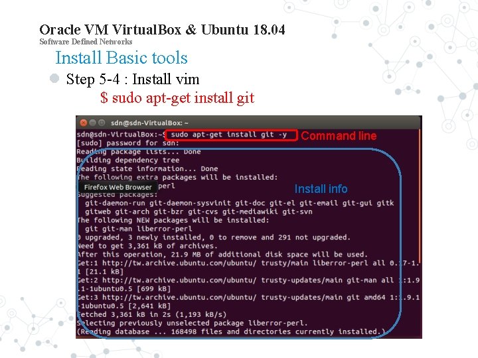Close the terminal with the red button
Viewport: 478px width, 358px height.
point(84,123)
